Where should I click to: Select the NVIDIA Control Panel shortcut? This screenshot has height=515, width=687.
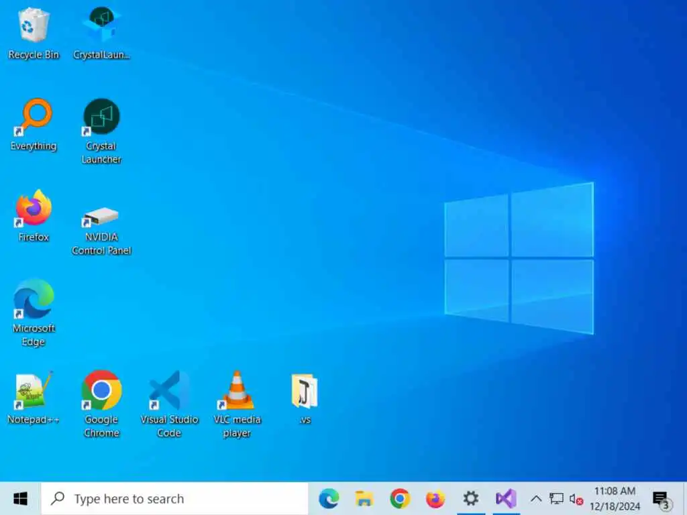point(101,230)
